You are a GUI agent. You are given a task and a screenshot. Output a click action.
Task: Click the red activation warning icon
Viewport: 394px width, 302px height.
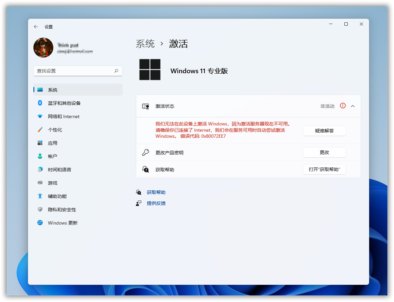343,106
